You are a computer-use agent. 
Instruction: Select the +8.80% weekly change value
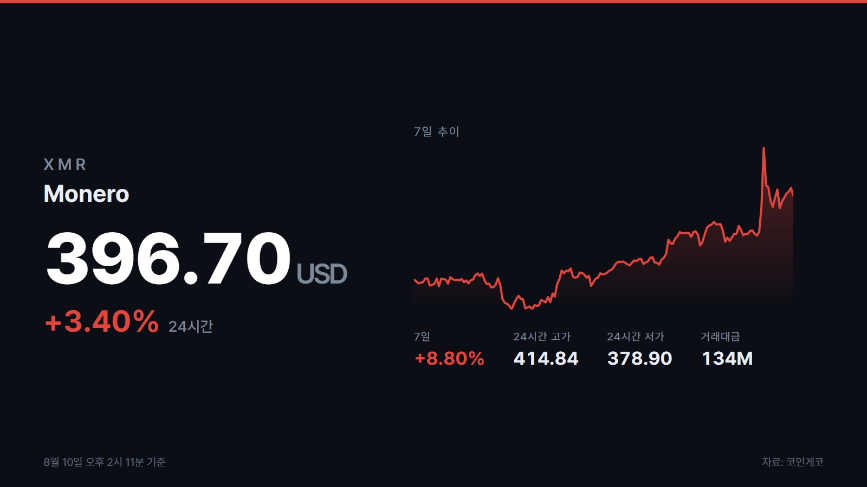point(449,358)
